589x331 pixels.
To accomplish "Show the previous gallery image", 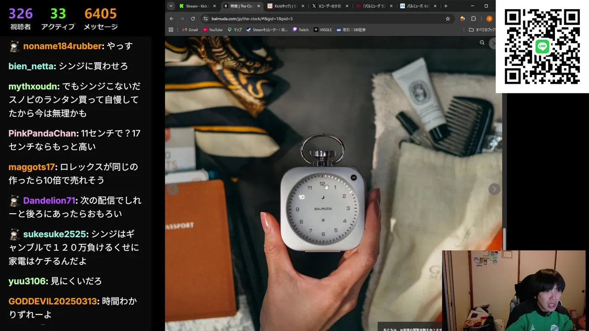I will (x=173, y=189).
